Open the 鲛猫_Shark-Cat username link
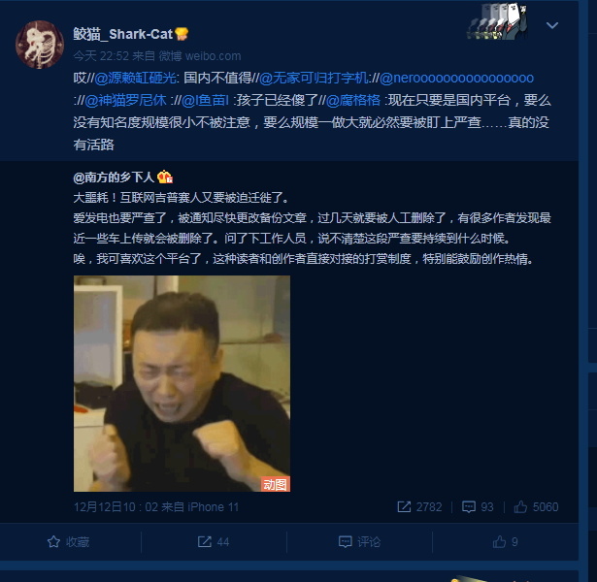Image resolution: width=597 pixels, height=582 pixels. pos(123,34)
